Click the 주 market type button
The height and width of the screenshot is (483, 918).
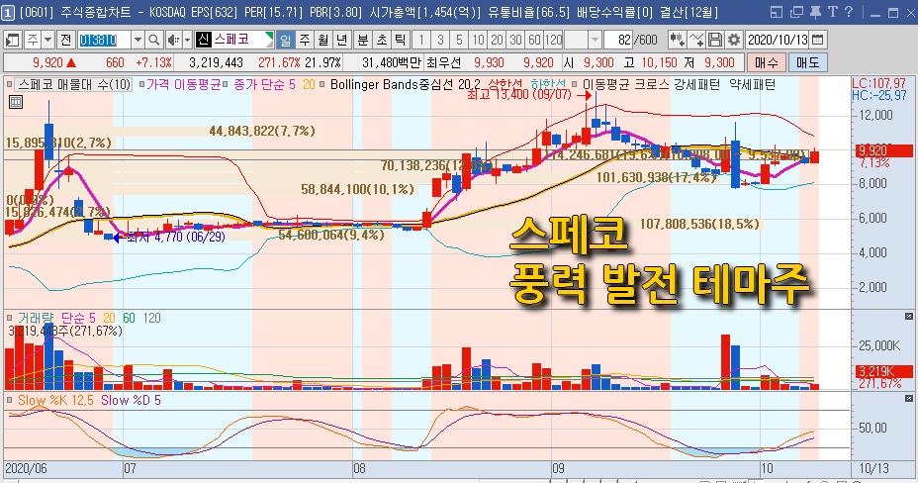click(x=33, y=40)
